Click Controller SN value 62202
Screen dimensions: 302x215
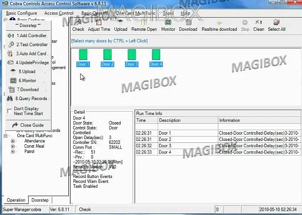pyautogui.click(x=114, y=142)
